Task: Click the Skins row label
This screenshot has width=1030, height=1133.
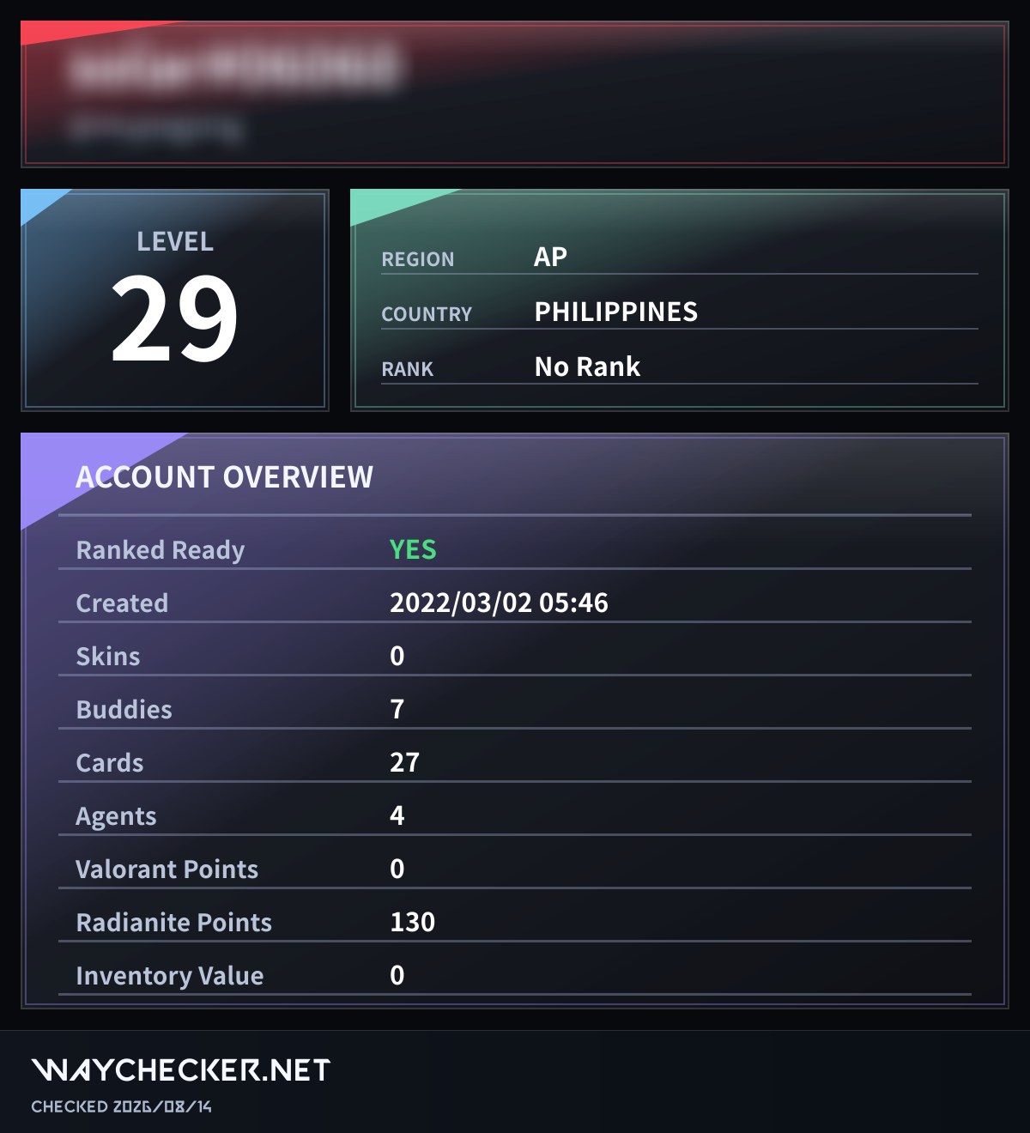Action: click(108, 656)
